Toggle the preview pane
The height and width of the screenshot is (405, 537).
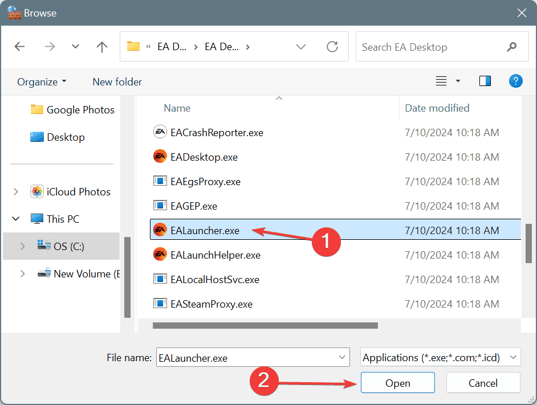485,81
